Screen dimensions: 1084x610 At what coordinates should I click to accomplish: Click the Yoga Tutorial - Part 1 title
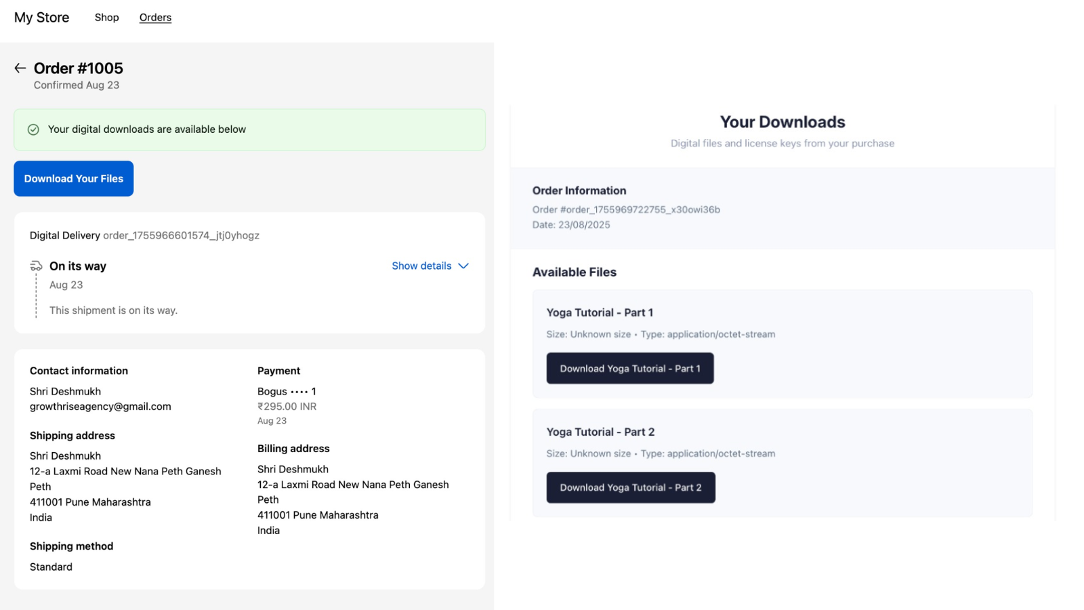(x=600, y=312)
